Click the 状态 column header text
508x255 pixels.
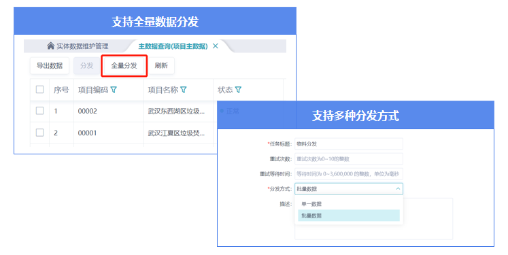[x=225, y=90]
